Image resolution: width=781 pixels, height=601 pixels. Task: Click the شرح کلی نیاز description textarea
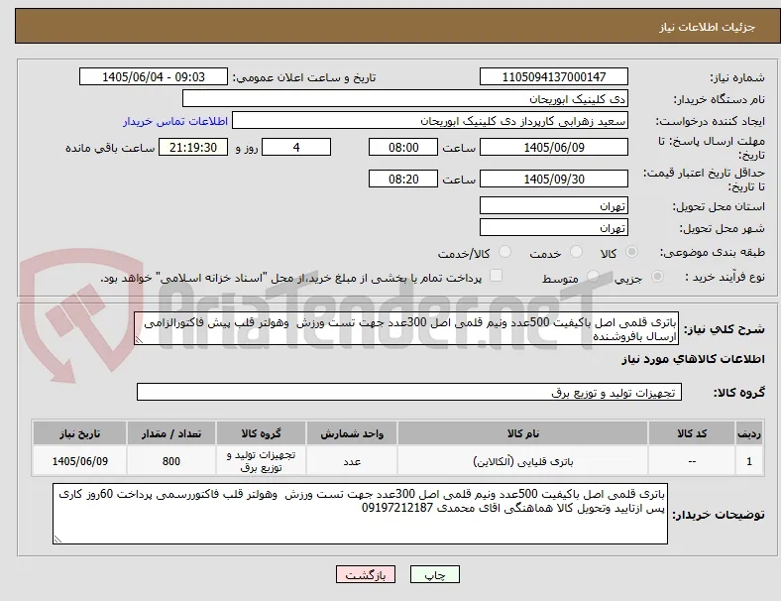406,328
